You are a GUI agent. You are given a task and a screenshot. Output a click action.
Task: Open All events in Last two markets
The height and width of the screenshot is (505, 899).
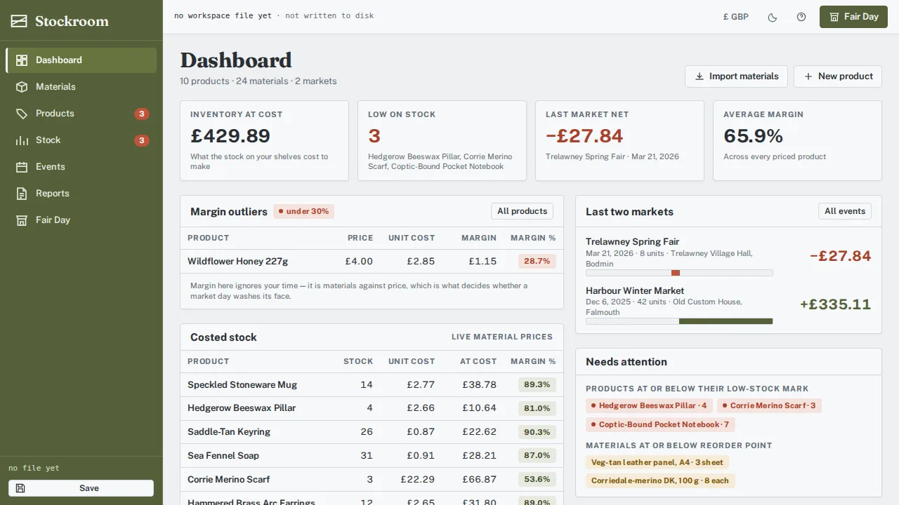845,211
